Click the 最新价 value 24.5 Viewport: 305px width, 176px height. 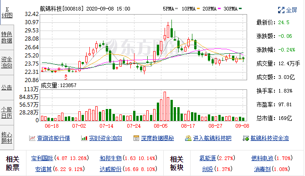tap(284, 22)
